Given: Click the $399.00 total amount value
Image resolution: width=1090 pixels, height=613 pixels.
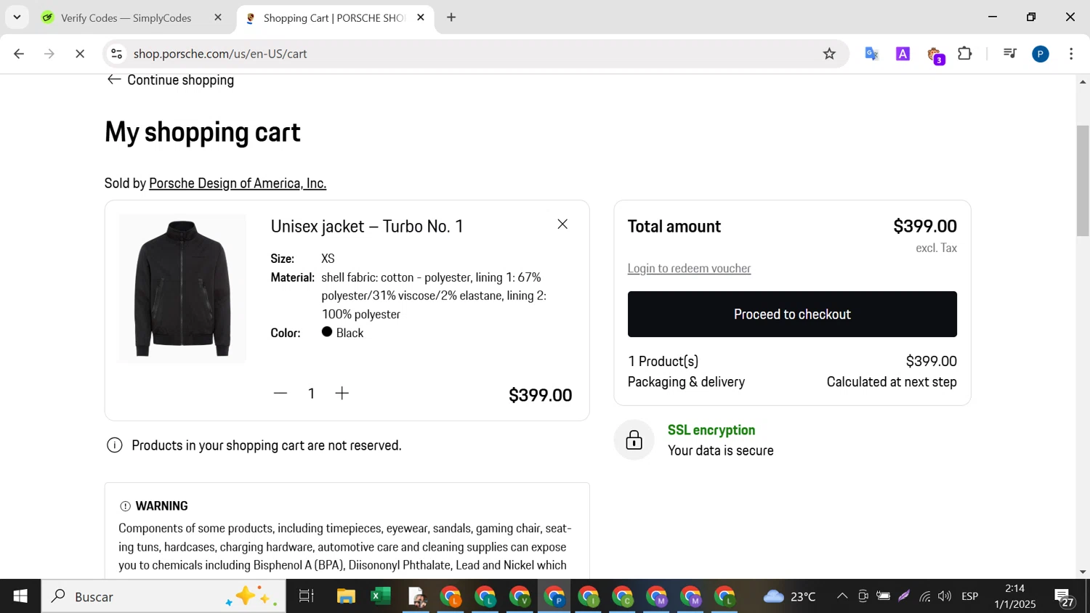Looking at the screenshot, I should pos(925,226).
